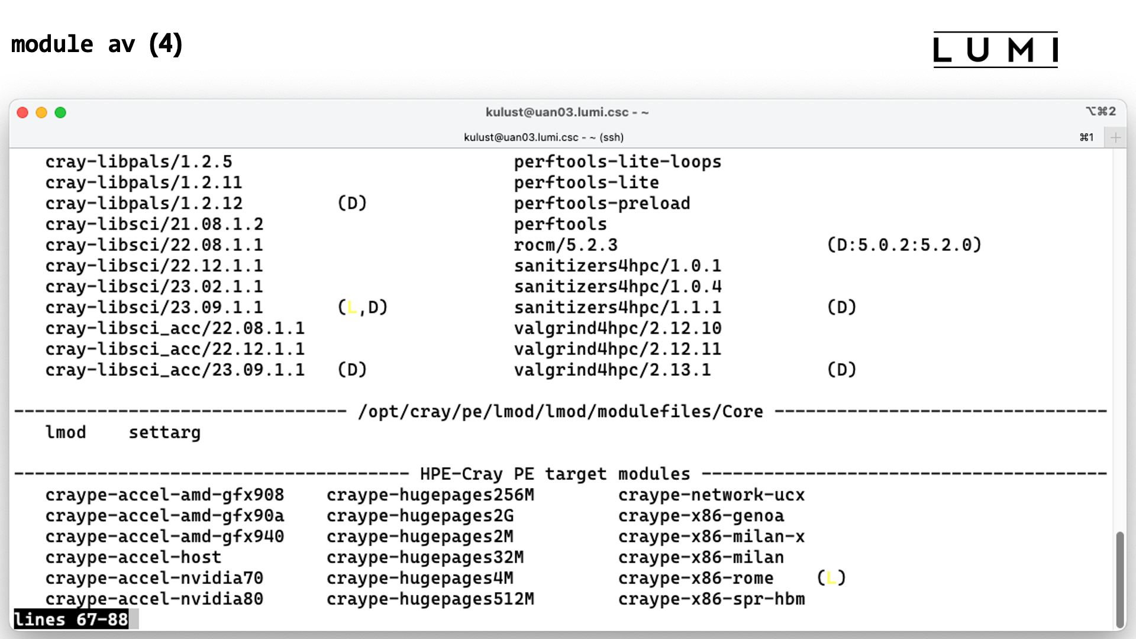Select text sanitizers4hpc/1.1.1
Screen dimensions: 1136x639
(x=618, y=308)
